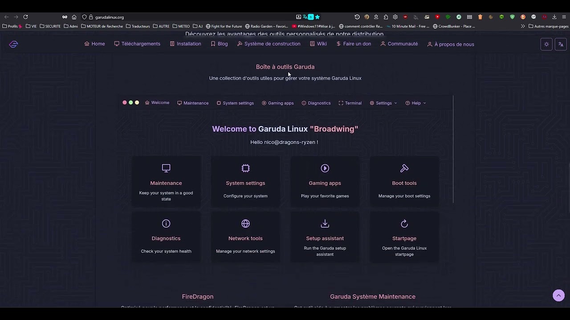Click the DuckDuckGo extension icon

pos(523,17)
